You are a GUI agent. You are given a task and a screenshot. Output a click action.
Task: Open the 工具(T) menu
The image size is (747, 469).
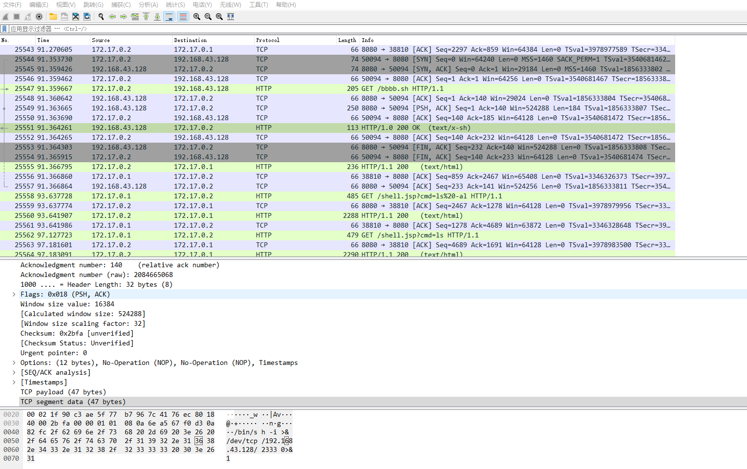[258, 4]
